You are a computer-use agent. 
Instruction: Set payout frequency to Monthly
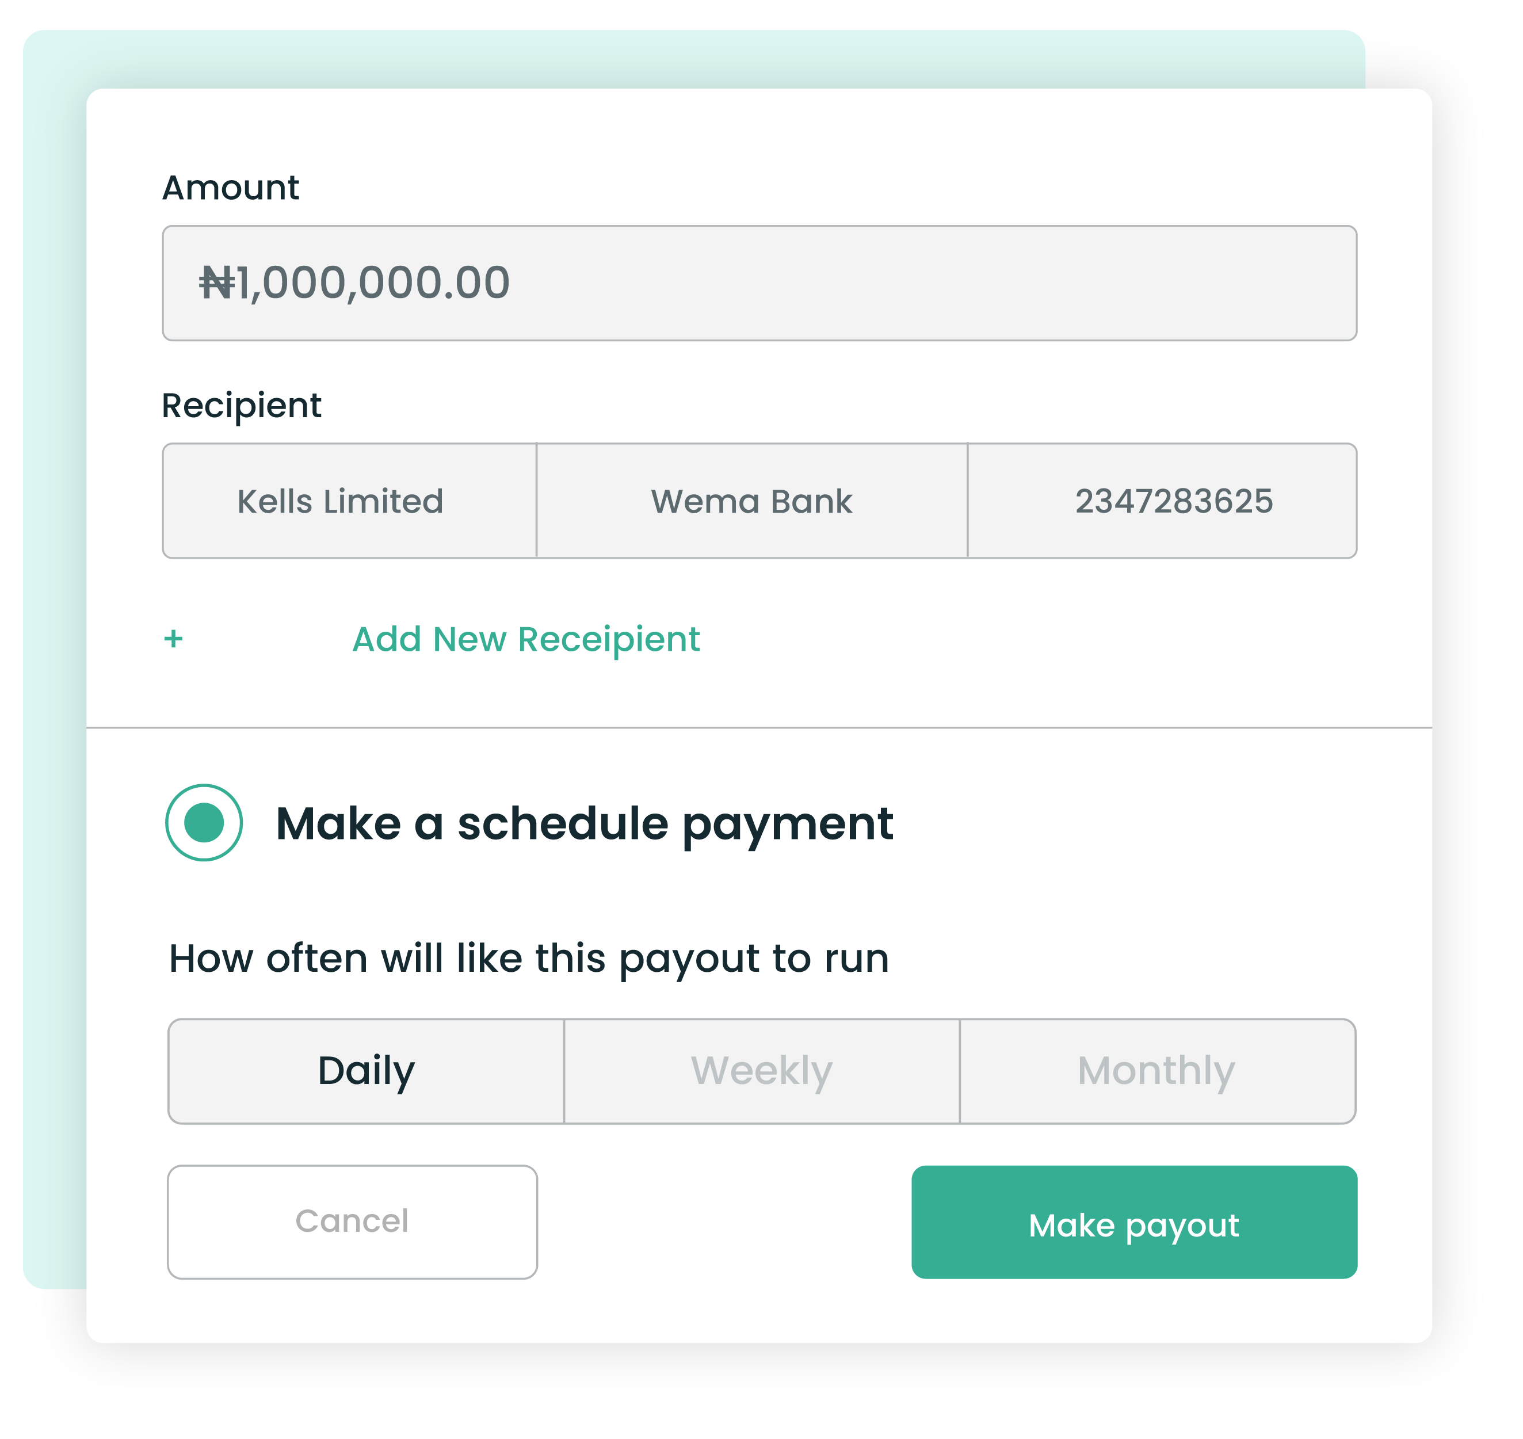[1156, 1071]
